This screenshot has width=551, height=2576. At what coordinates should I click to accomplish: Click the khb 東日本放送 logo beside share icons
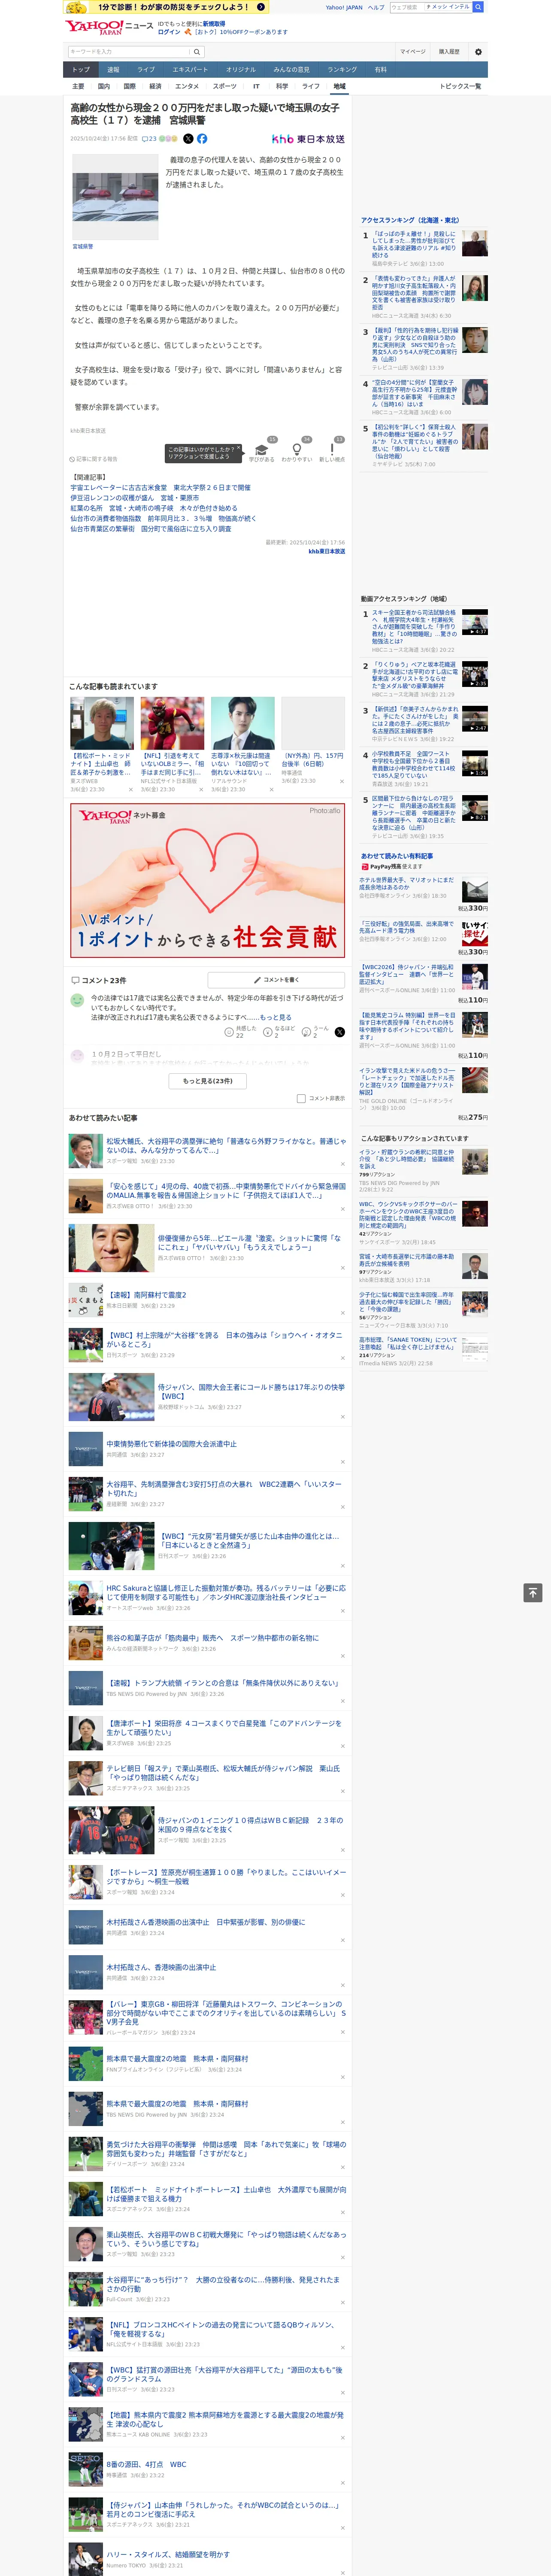308,139
